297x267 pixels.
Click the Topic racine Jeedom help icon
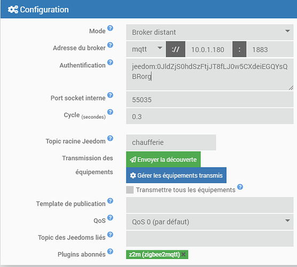[110, 138]
